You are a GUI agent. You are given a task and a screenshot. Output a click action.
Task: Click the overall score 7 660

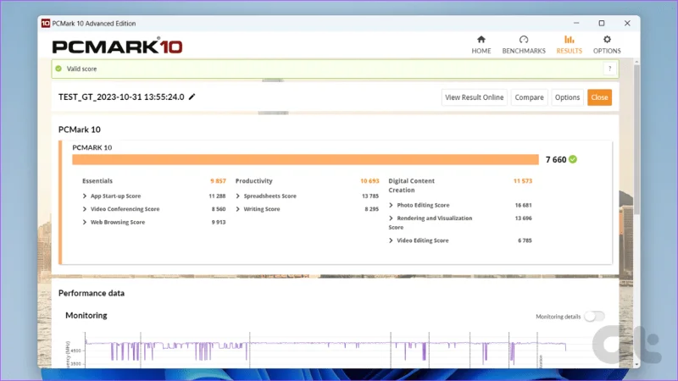(556, 159)
